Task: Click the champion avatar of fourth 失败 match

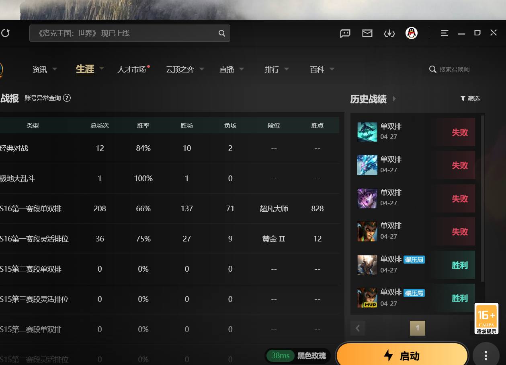Action: coord(367,231)
